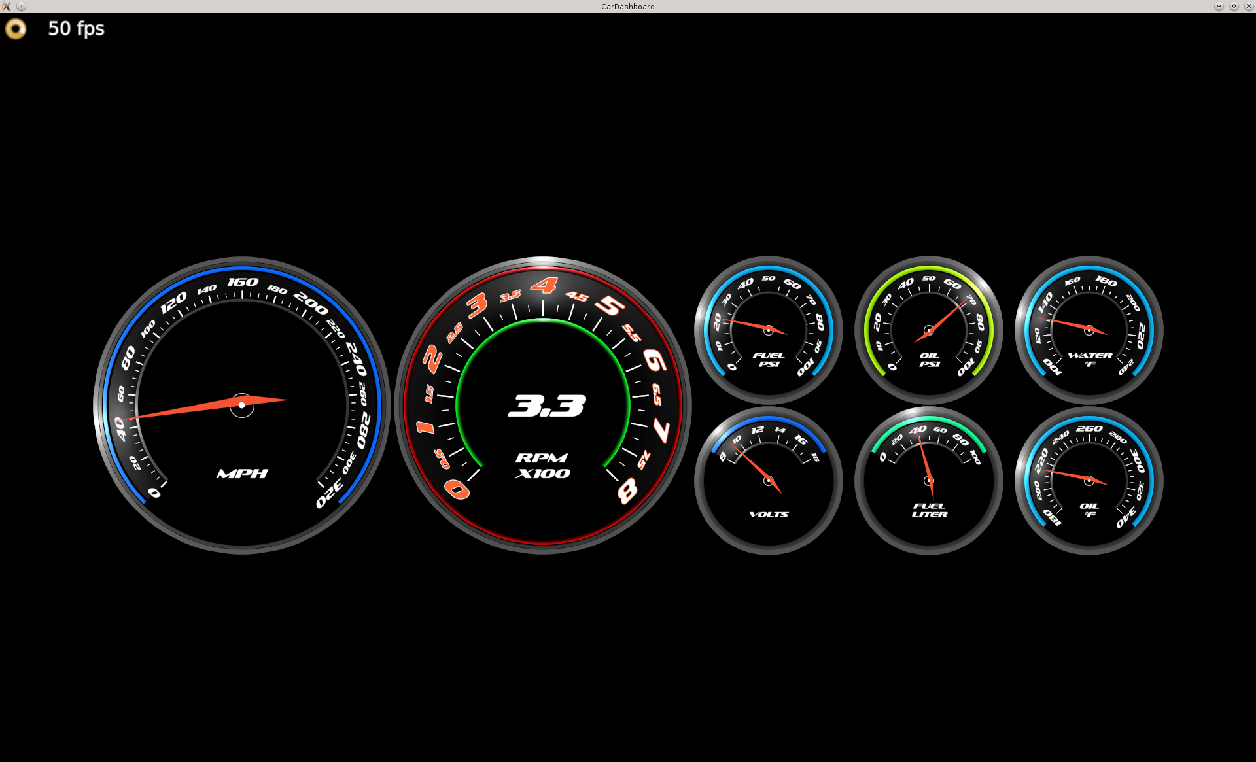1256x762 pixels.
Task: Click the number 4 on the tachometer
Action: click(544, 286)
